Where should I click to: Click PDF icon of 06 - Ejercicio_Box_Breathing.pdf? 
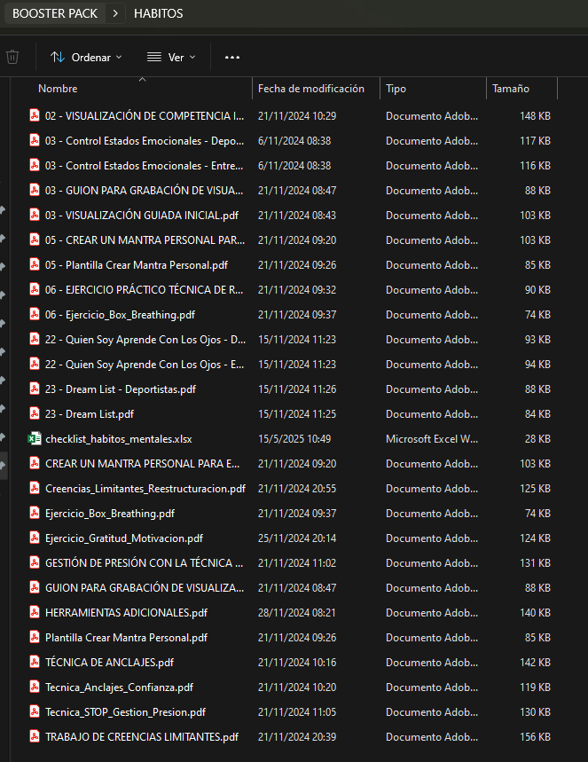[x=35, y=315]
